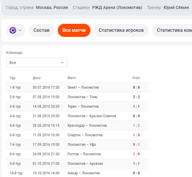The height and width of the screenshot is (177, 192).
Task: Open match Локомотив – Крылья Советов
Action: point(92,116)
